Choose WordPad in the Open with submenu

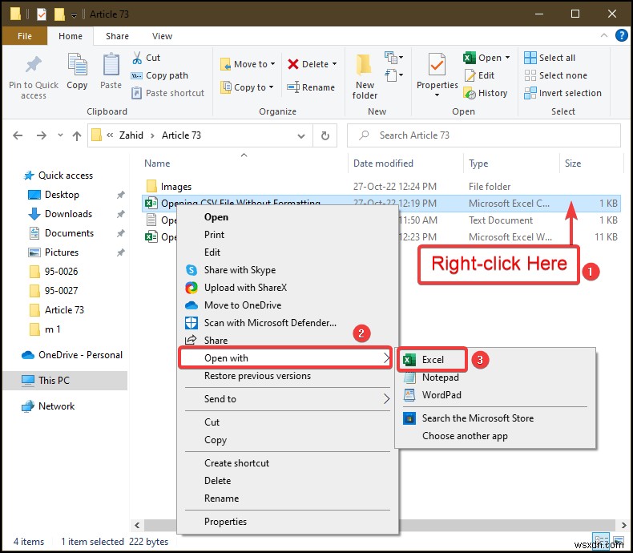click(441, 395)
